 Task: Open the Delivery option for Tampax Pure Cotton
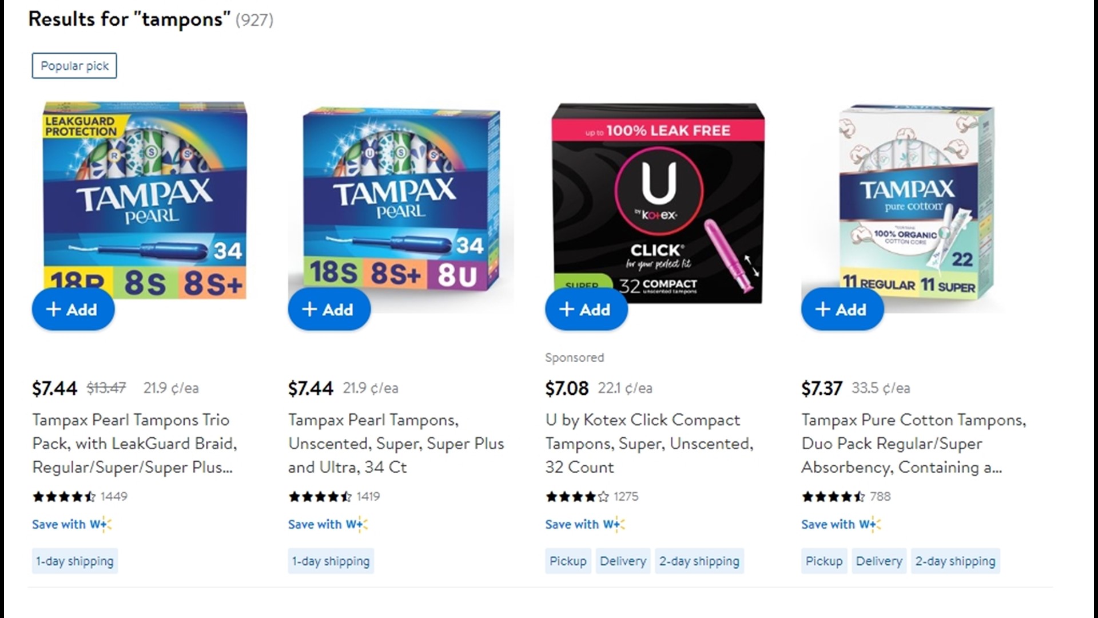879,561
